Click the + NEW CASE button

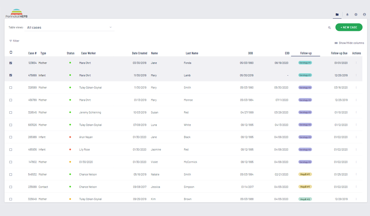click(349, 27)
